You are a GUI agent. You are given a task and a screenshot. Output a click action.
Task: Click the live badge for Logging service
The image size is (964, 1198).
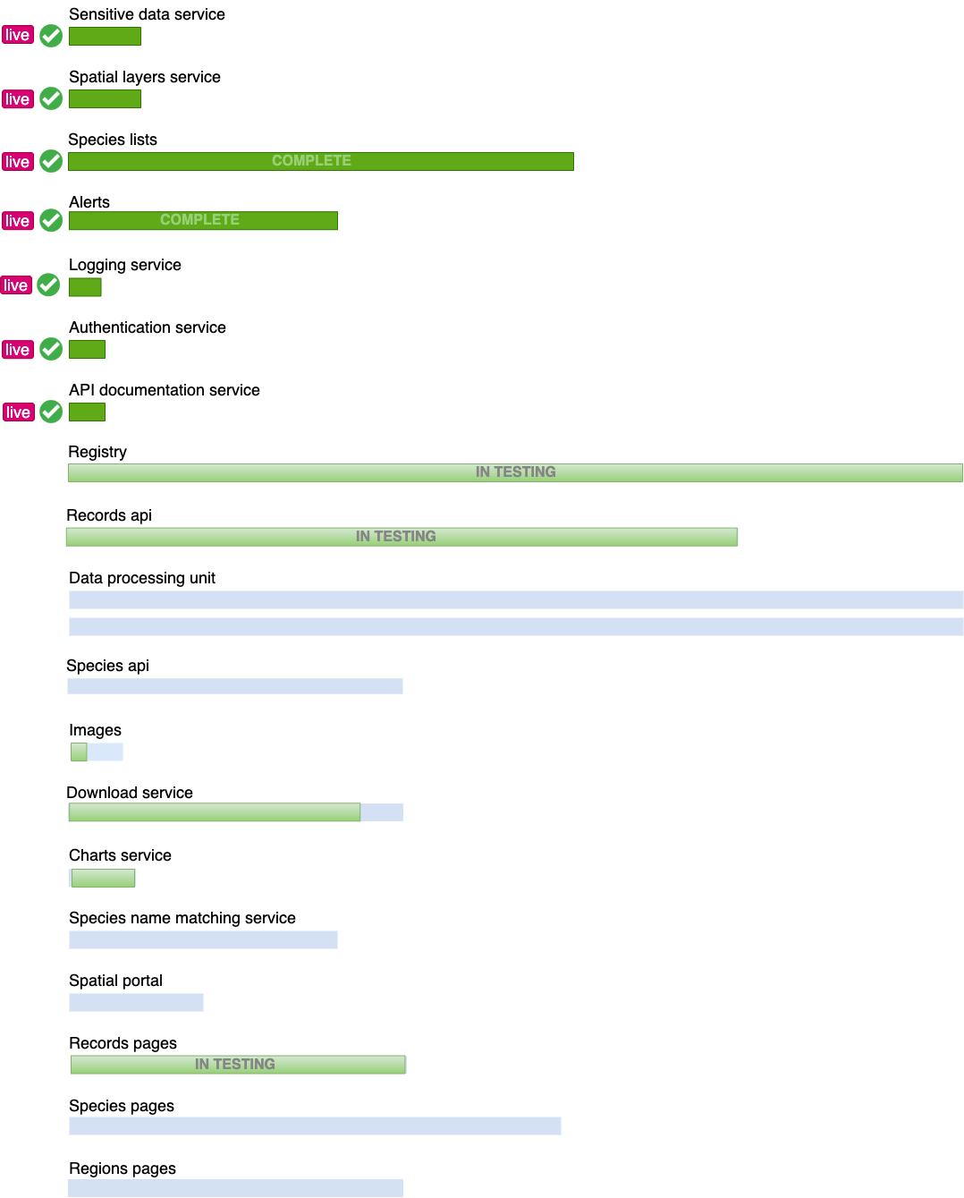click(x=15, y=285)
